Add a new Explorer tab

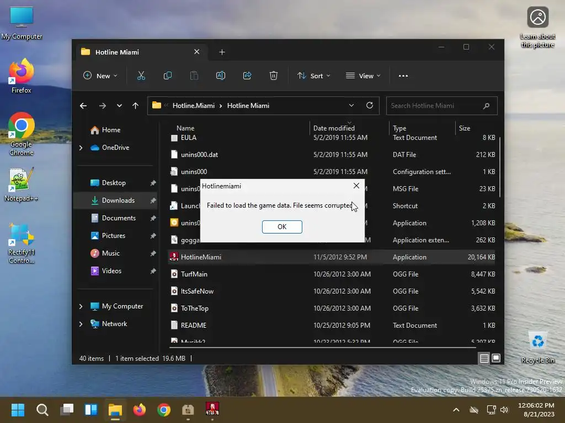(222, 52)
